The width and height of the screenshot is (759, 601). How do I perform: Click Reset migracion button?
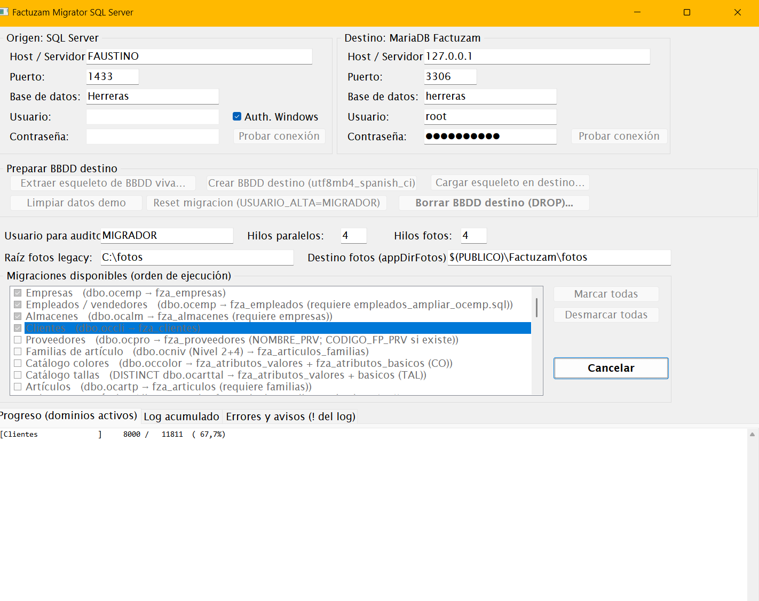266,203
